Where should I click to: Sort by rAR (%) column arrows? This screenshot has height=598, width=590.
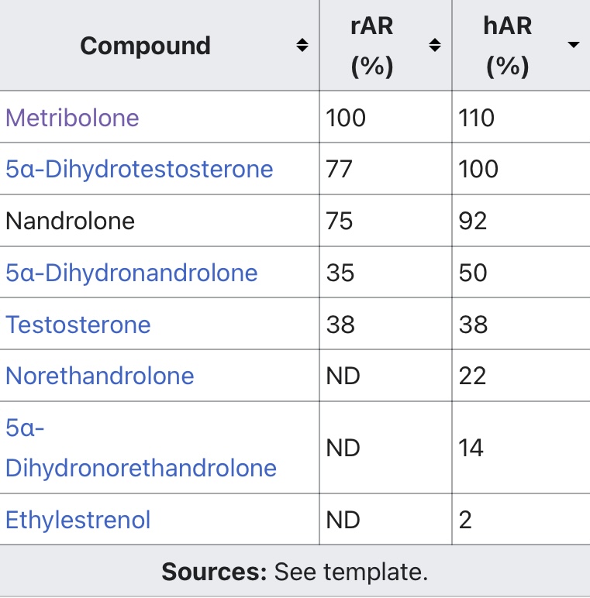tap(435, 45)
